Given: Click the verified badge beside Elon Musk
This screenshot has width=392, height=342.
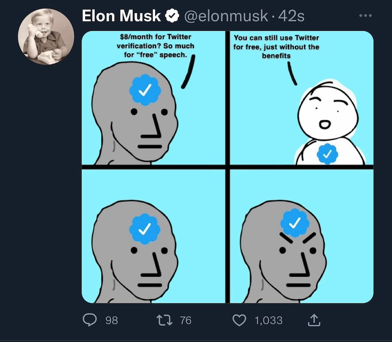Looking at the screenshot, I should click(172, 17).
